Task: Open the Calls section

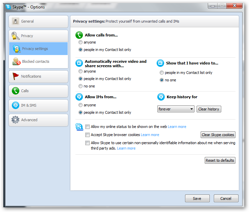Action: tap(38, 91)
